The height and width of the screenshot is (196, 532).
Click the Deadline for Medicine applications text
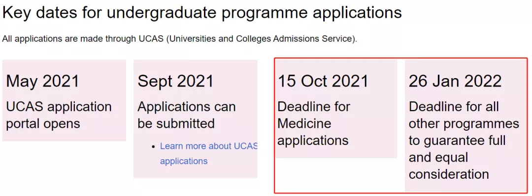point(313,123)
